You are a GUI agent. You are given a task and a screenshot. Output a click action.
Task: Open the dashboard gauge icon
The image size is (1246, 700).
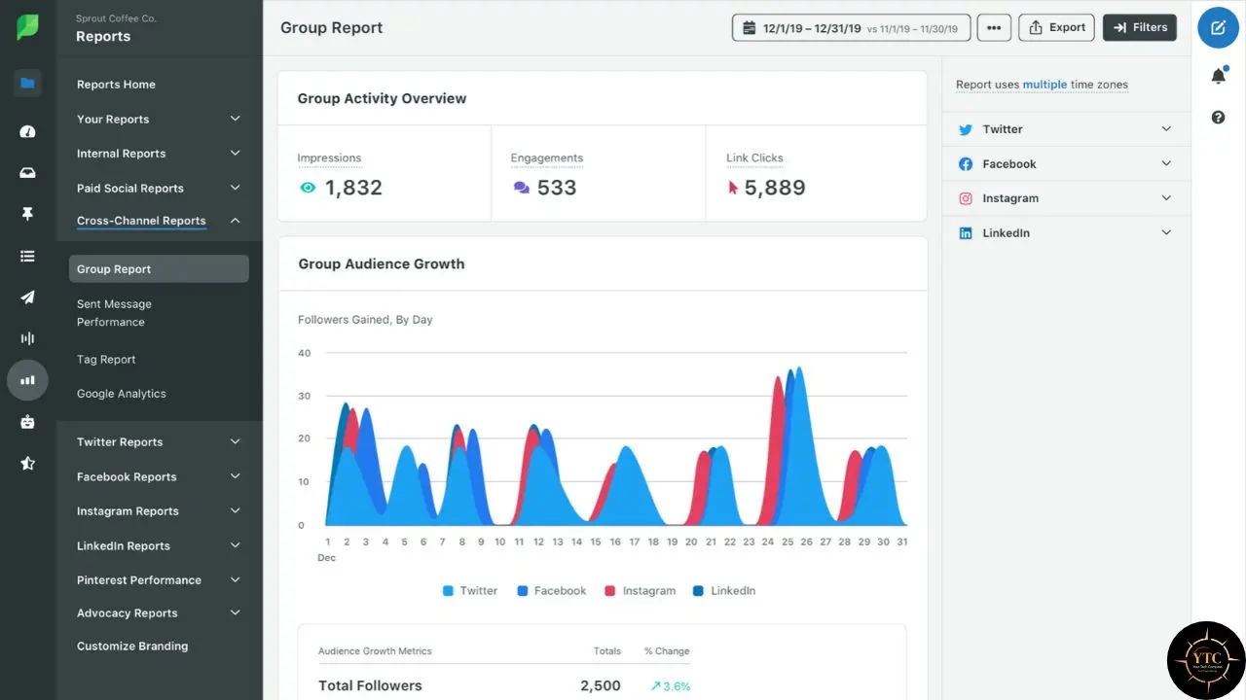point(27,131)
